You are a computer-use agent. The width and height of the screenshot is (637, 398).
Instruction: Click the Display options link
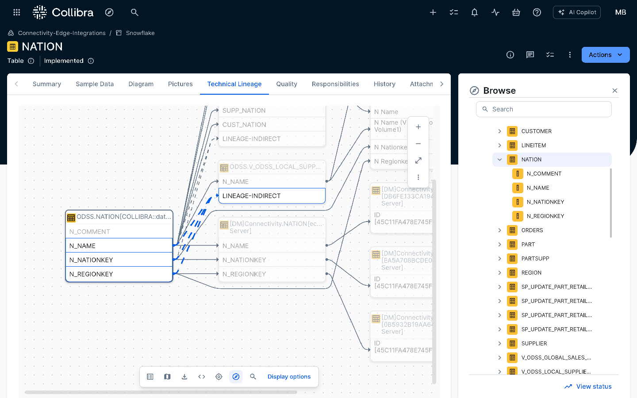pyautogui.click(x=289, y=377)
